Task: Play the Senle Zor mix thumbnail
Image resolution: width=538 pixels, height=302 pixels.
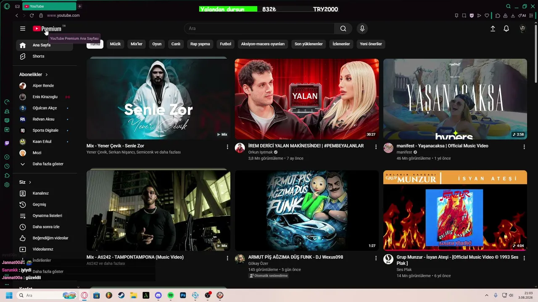Action: tap(158, 99)
